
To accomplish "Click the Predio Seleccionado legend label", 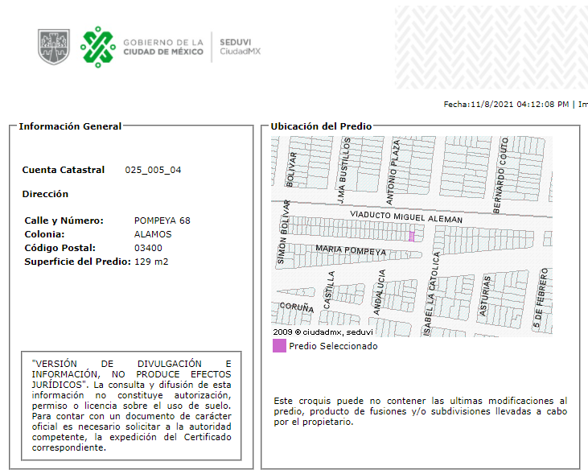I will click(x=333, y=346).
